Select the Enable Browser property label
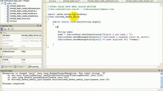The width and height of the screenshot is (163, 91). pyautogui.click(x=8, y=52)
